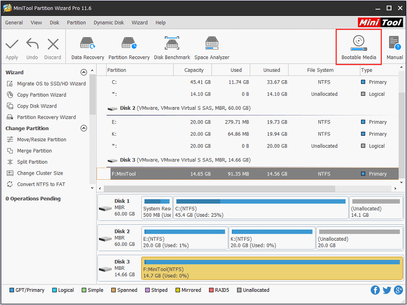Image resolution: width=407 pixels, height=305 pixels.
Task: Open the Partition menu
Action: (x=76, y=23)
